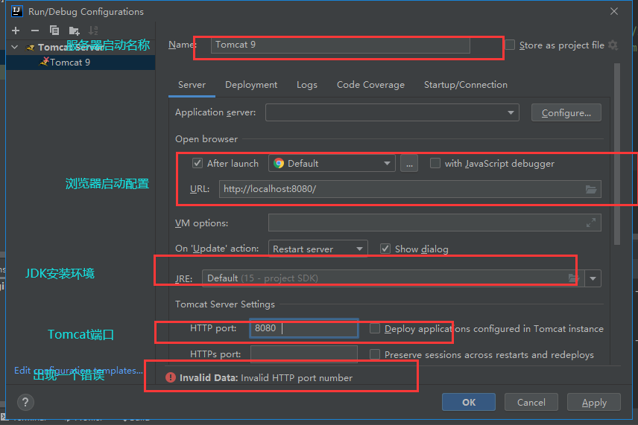The width and height of the screenshot is (638, 425).
Task: Open the JRE dropdown arrow
Action: point(593,278)
